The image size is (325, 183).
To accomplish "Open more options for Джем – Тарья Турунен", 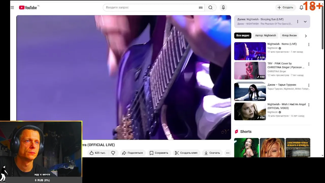I will 309,85.
